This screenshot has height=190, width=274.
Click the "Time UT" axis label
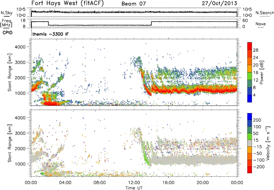click(134, 188)
